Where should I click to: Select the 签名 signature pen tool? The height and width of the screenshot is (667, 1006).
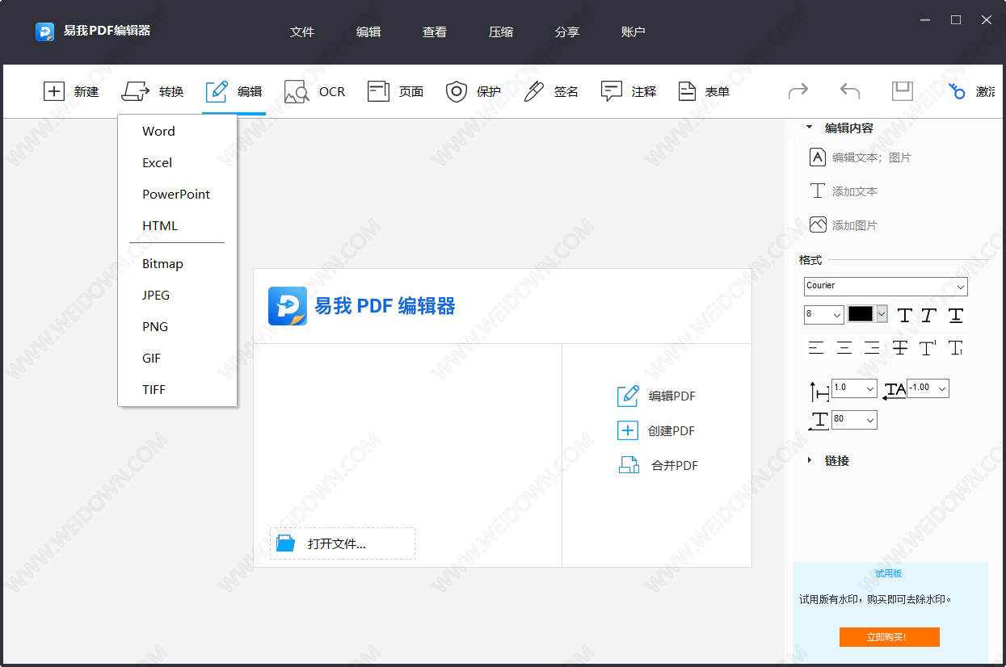(x=534, y=91)
